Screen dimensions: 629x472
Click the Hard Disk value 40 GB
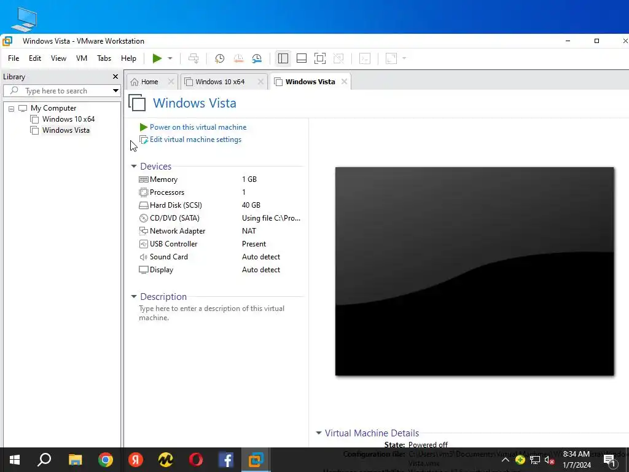click(251, 205)
